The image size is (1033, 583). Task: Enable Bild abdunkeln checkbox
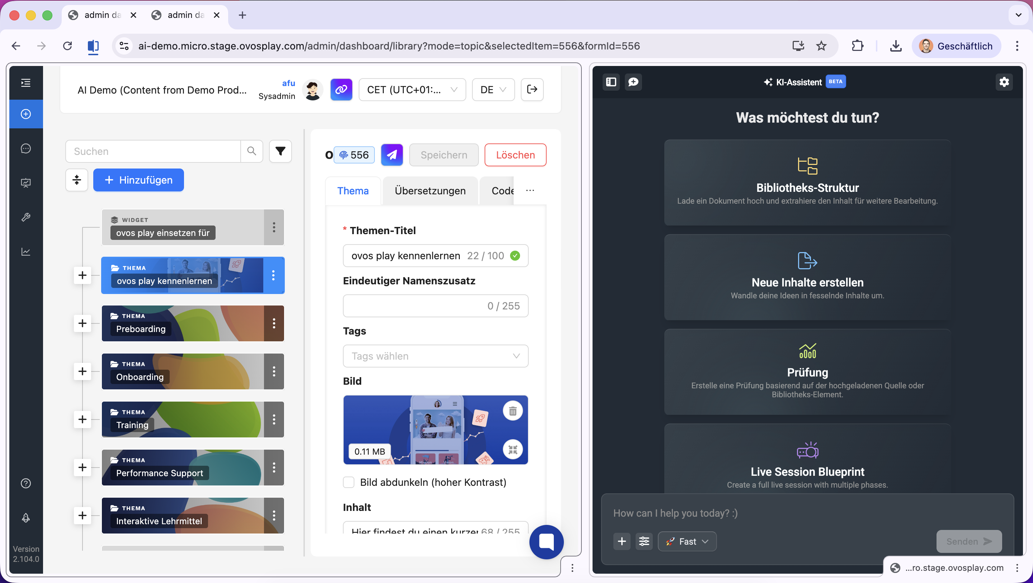click(349, 482)
